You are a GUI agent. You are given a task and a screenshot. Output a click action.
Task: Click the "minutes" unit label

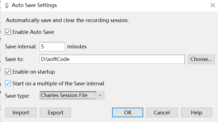click(77, 47)
